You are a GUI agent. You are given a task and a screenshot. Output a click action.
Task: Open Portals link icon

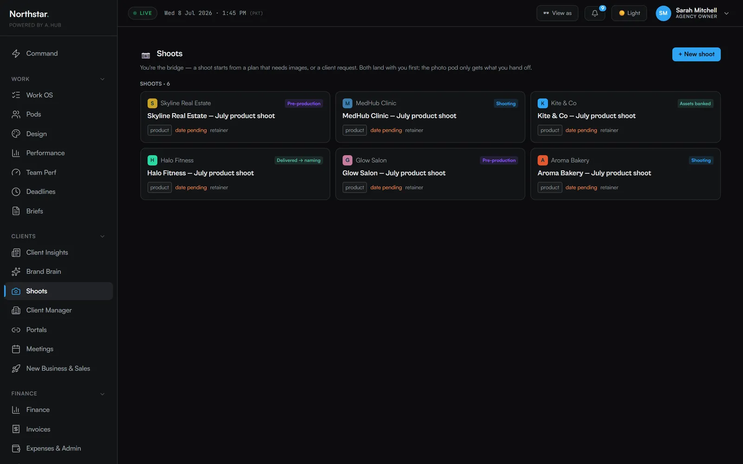(x=16, y=330)
